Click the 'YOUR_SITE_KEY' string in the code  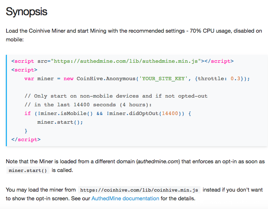[163, 79]
